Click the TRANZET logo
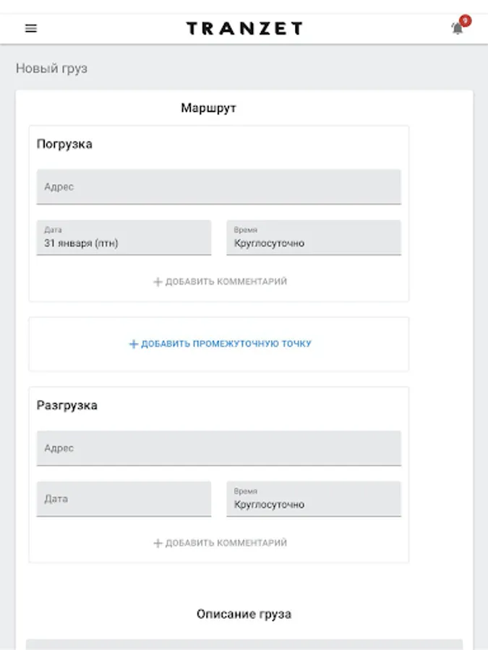The image size is (488, 650). click(244, 29)
